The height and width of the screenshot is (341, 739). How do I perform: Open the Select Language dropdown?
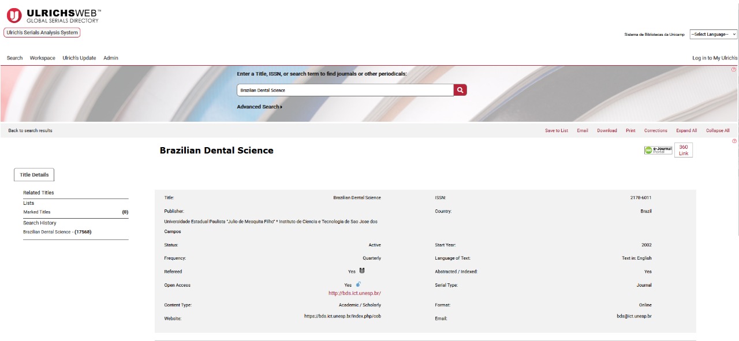[x=714, y=35]
